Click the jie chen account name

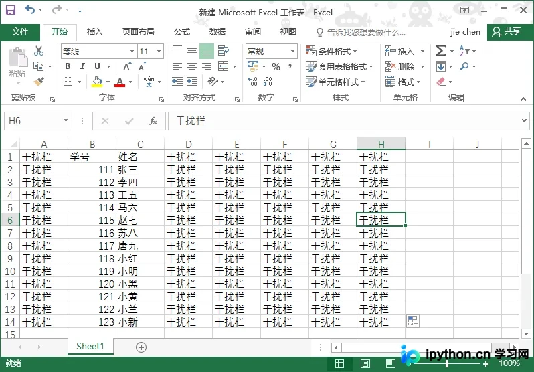465,32
